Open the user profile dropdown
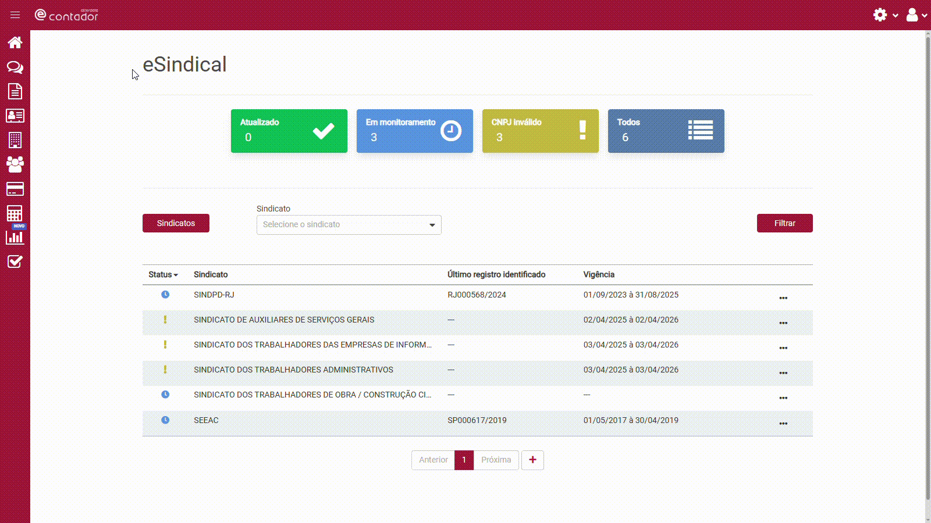The image size is (931, 523). point(916,15)
